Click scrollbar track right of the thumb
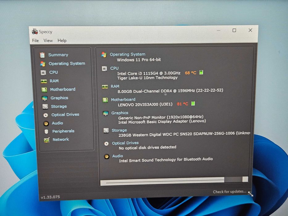The width and height of the screenshot is (288, 216). [233, 180]
